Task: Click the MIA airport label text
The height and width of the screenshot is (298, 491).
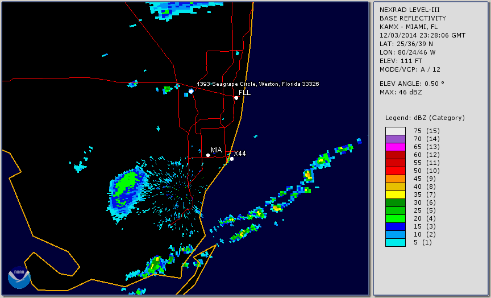Action: tap(217, 150)
